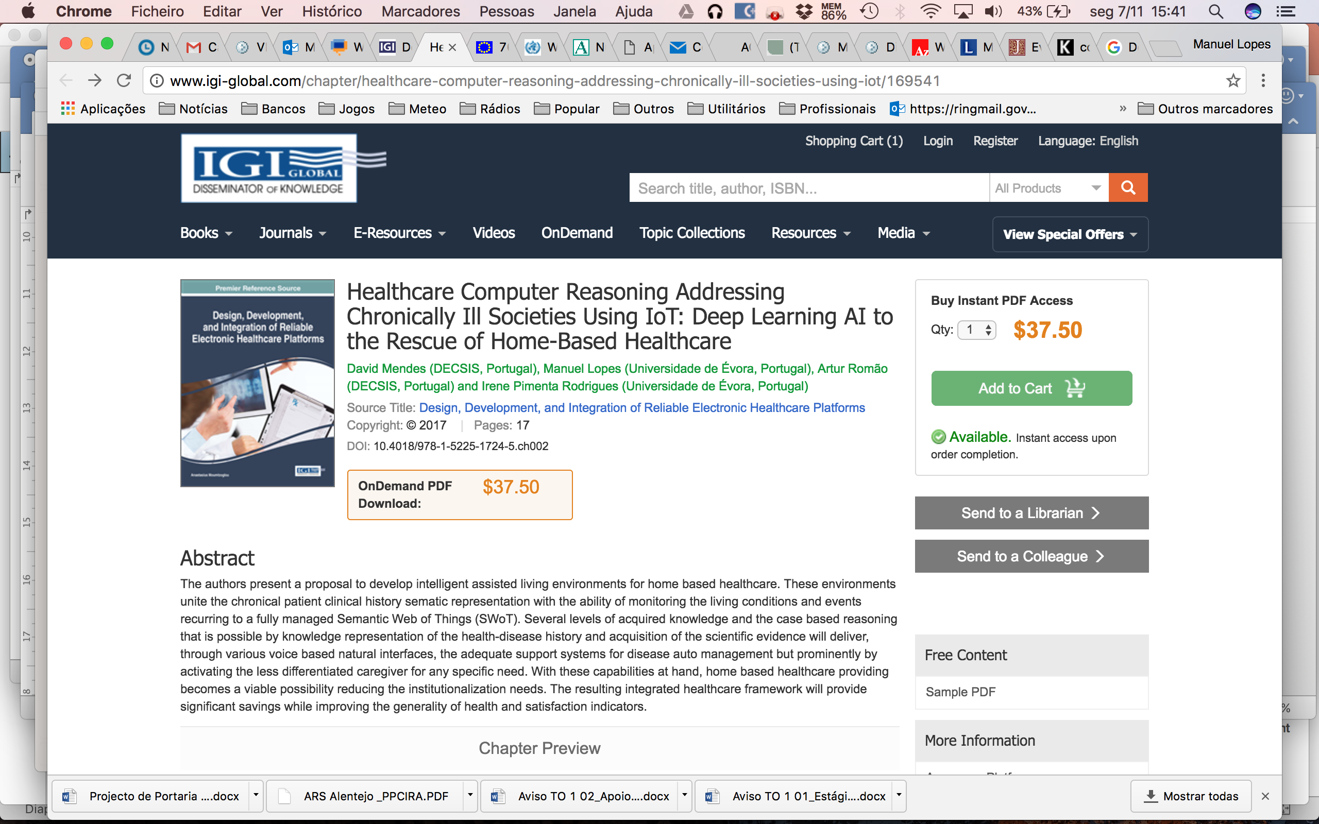Open the Aplicações apps grid icon

click(x=67, y=109)
